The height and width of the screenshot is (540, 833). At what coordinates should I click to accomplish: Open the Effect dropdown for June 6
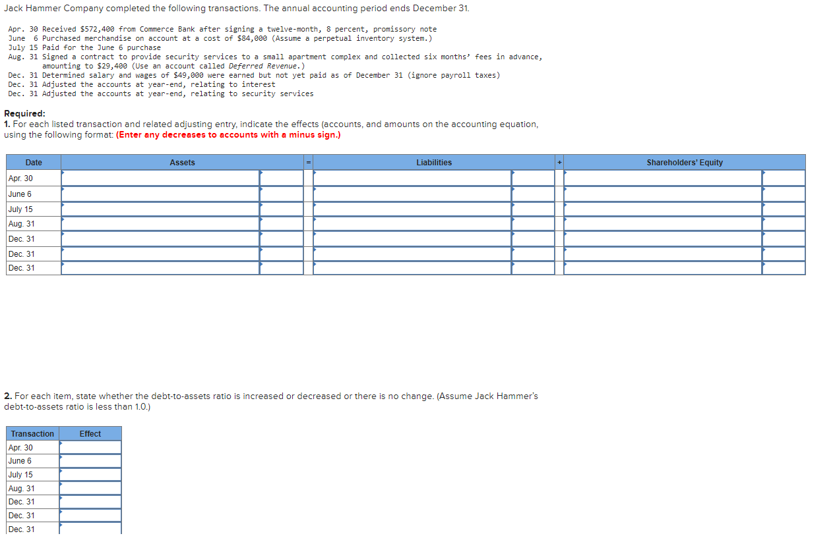point(90,461)
